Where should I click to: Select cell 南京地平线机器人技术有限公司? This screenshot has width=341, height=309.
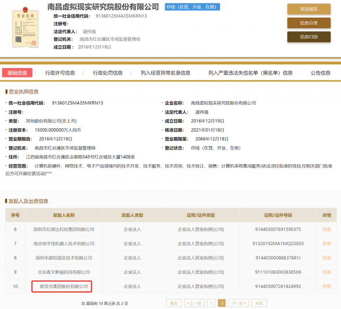(64, 244)
